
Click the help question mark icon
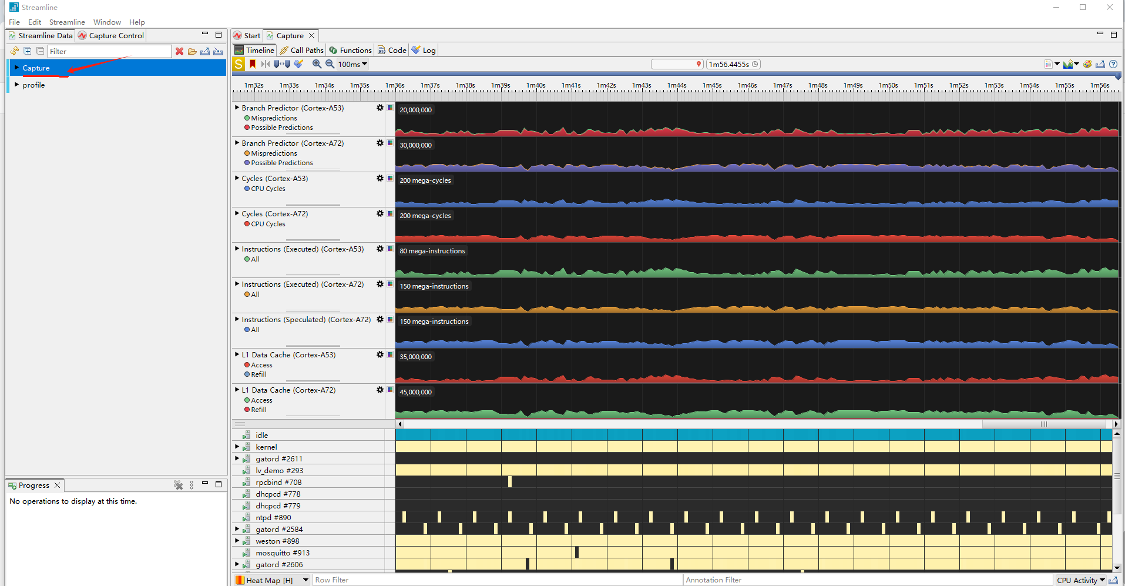tap(1113, 64)
